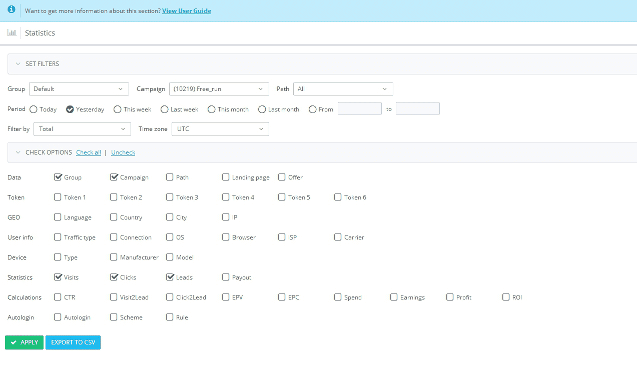This screenshot has width=637, height=367.
Task: Enable the Click2Lead checkbox
Action: tap(170, 297)
